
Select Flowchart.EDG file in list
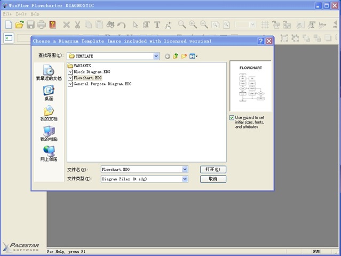pos(85,78)
